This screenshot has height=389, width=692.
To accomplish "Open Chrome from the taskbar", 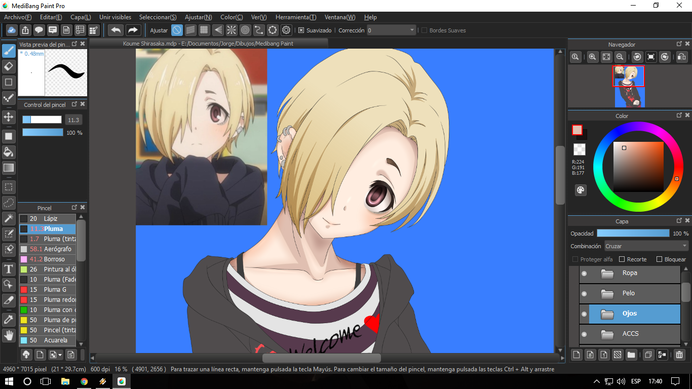I will tap(84, 381).
